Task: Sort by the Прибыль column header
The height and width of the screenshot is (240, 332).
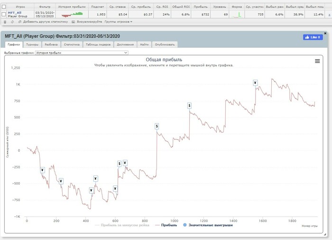Action: tap(201, 7)
